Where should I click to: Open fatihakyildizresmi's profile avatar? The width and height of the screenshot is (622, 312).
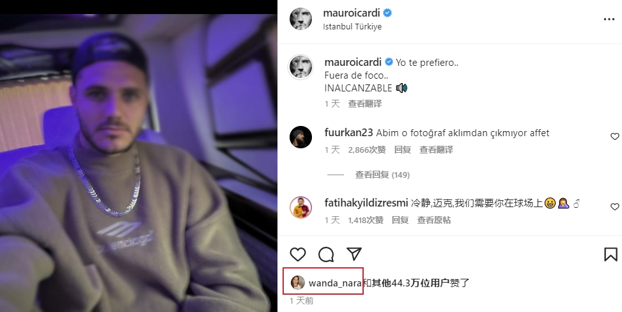point(300,207)
